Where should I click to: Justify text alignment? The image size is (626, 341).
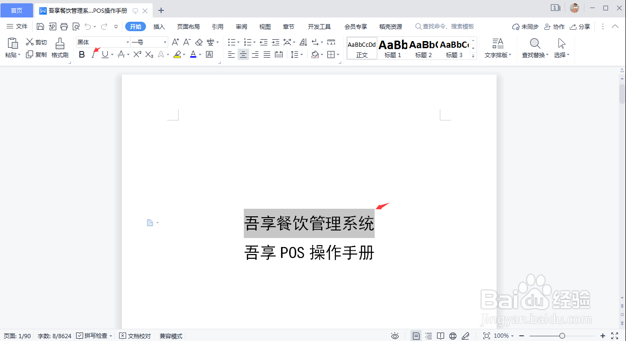tap(267, 55)
